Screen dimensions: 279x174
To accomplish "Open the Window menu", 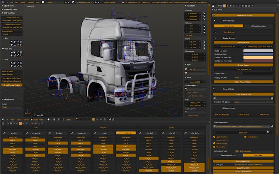I will tap(31, 2).
